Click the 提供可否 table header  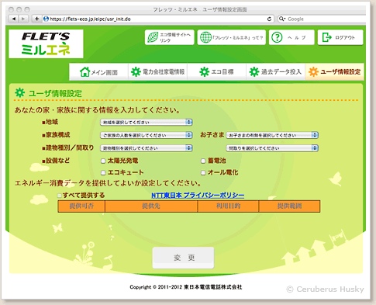[x=81, y=206]
